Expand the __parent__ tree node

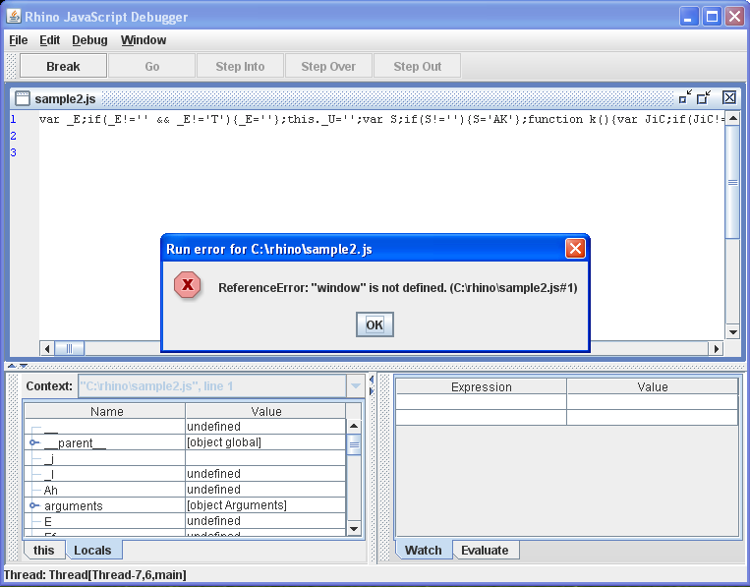pyautogui.click(x=33, y=442)
